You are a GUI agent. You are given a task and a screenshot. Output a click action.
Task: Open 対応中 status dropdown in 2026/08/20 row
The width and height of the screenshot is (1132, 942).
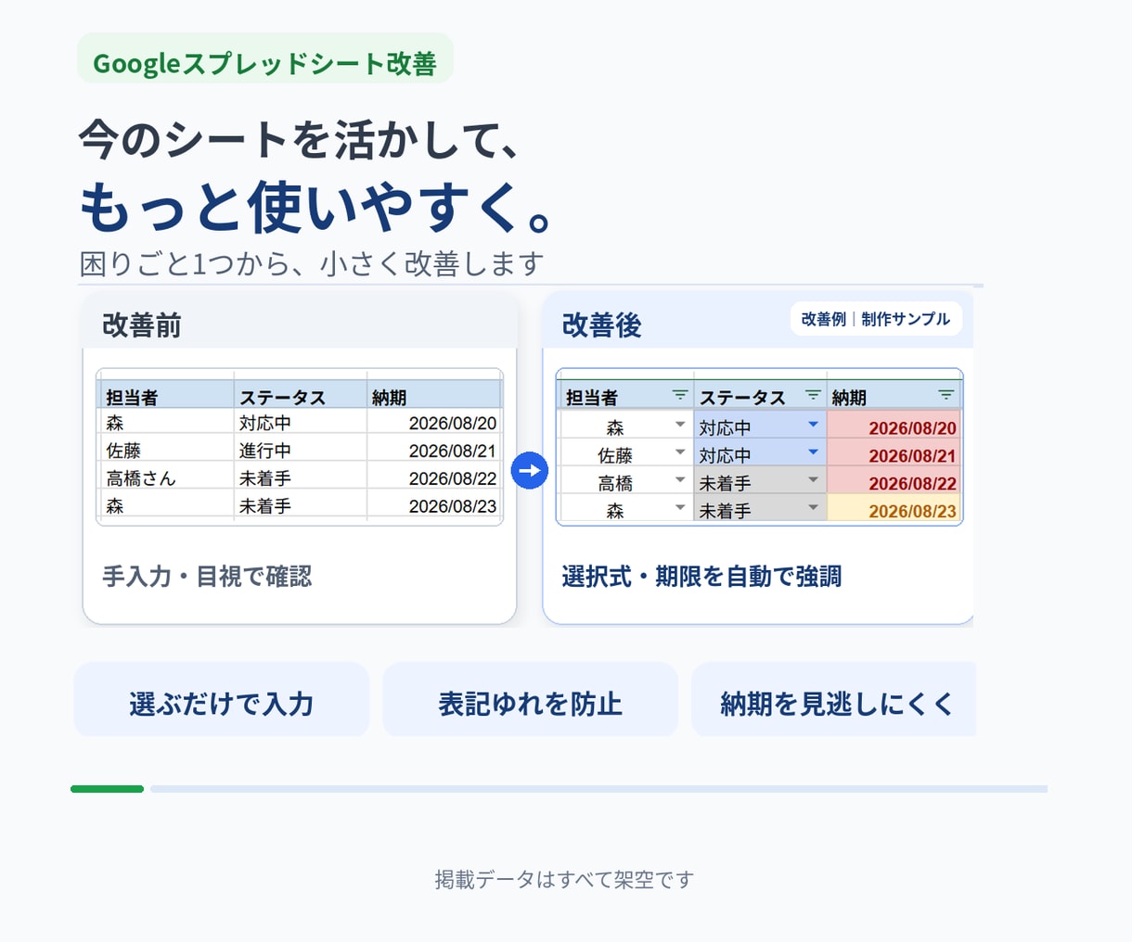813,425
